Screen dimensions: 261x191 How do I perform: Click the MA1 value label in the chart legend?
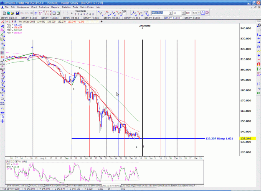click(x=14, y=25)
